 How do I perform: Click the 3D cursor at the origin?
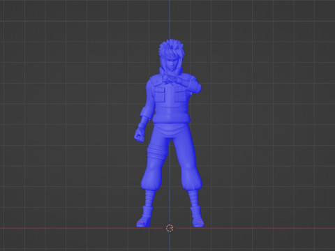170,228
